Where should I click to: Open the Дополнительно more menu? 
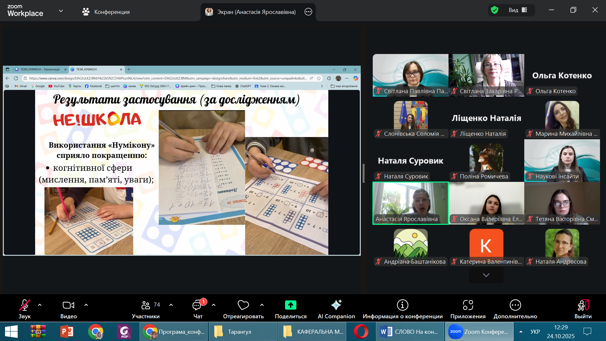coord(515,309)
